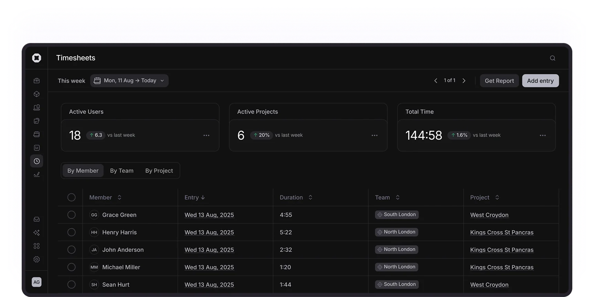Click the 144:58 total time value

[424, 135]
